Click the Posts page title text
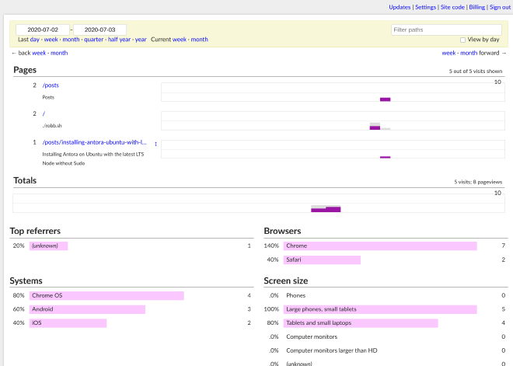 point(48,97)
